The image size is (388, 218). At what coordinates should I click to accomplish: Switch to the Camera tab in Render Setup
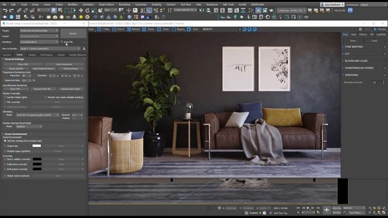32,55
